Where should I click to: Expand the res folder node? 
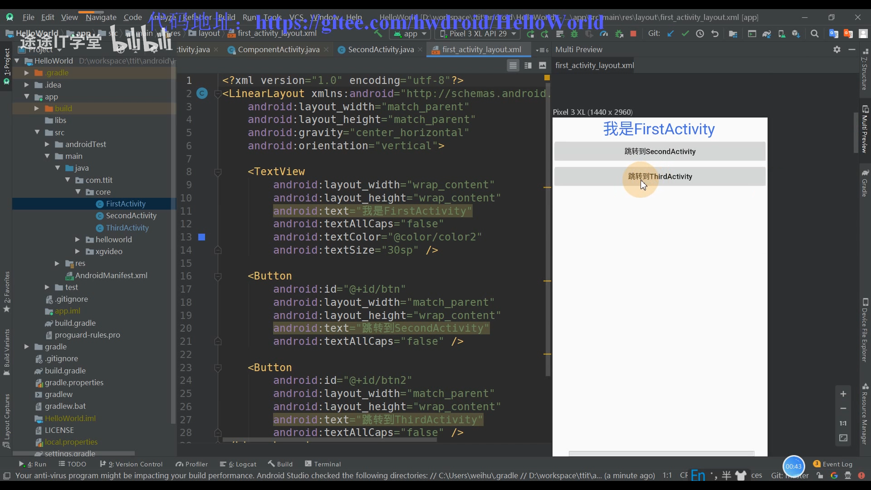click(x=57, y=263)
